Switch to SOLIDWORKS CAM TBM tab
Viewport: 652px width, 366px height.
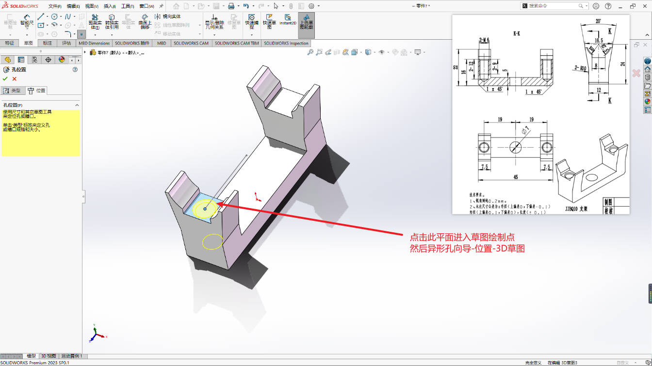237,43
